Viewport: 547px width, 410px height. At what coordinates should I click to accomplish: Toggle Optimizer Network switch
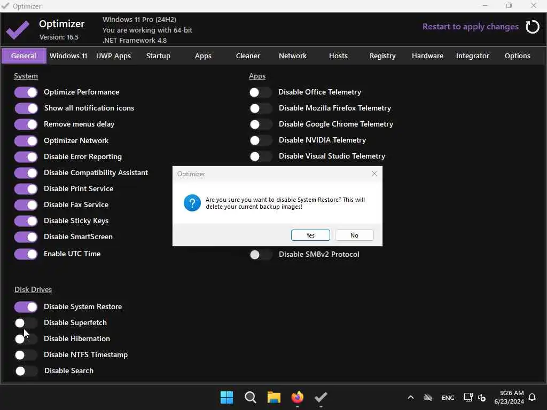[x=26, y=141]
